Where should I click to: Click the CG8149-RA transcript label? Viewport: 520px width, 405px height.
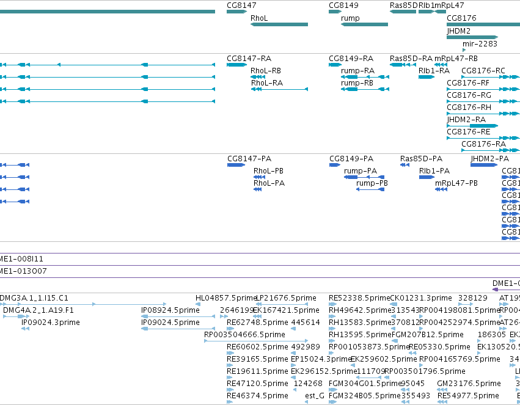(351, 59)
